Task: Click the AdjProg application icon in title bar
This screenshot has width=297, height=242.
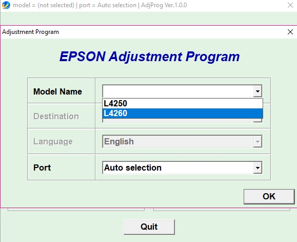Action: point(6,5)
